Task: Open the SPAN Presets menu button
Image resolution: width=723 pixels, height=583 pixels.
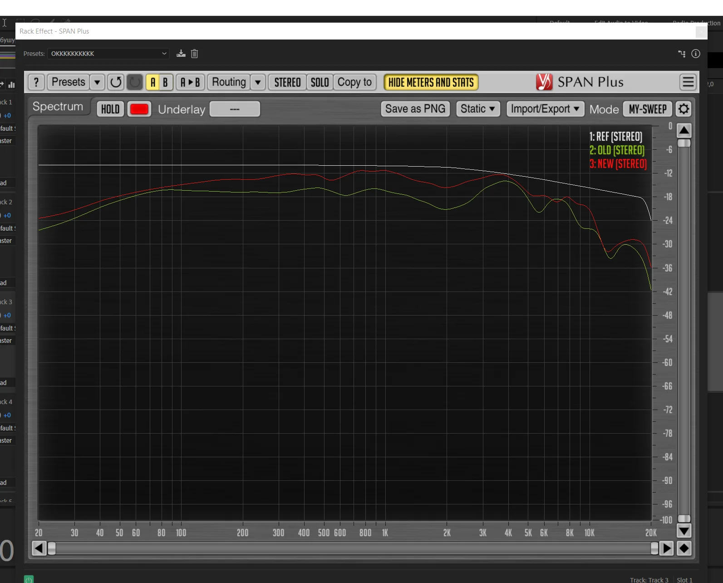Action: pos(69,82)
